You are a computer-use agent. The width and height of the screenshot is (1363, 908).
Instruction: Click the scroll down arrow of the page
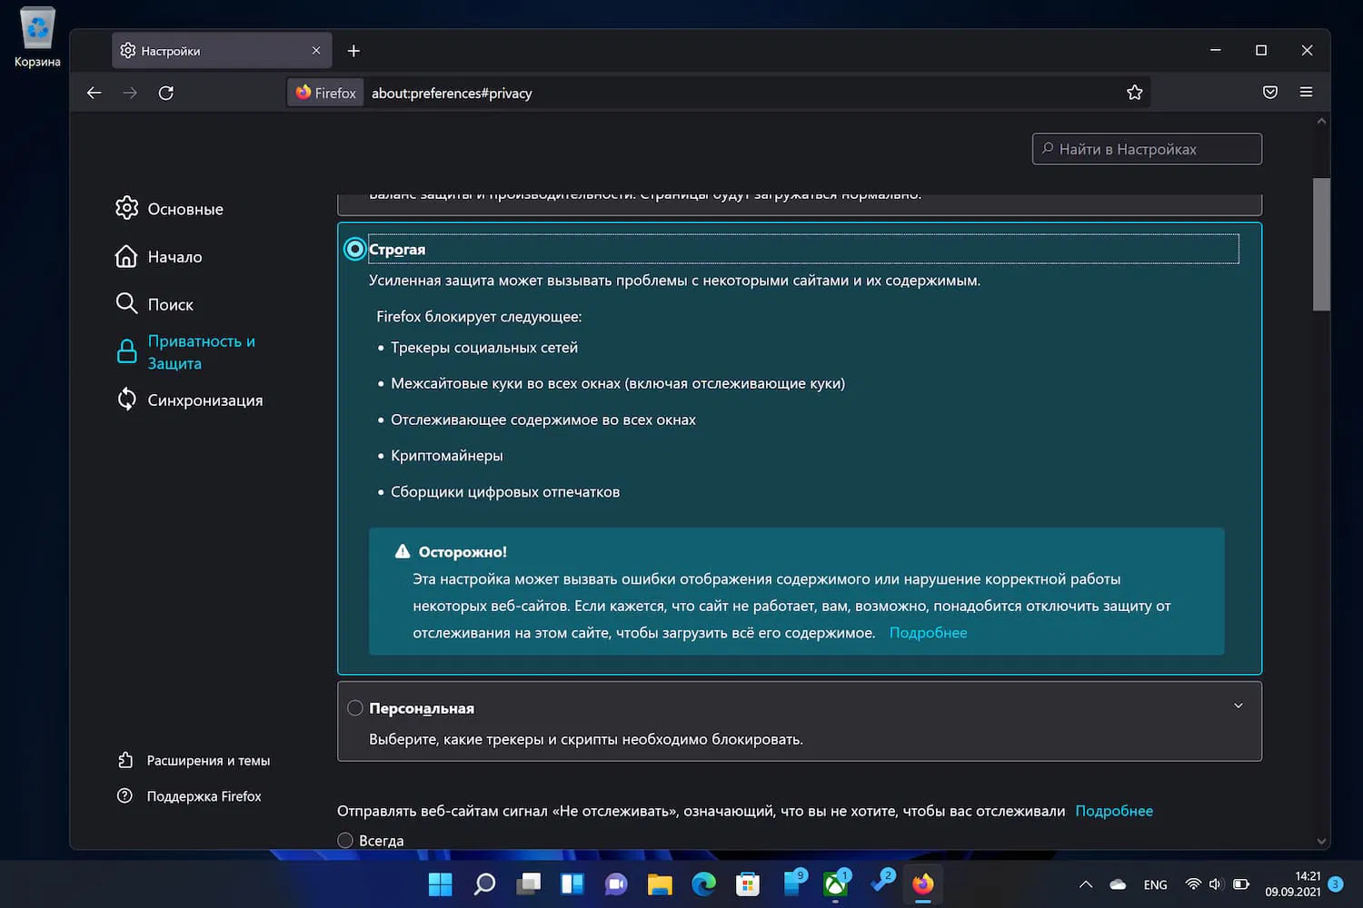1321,842
